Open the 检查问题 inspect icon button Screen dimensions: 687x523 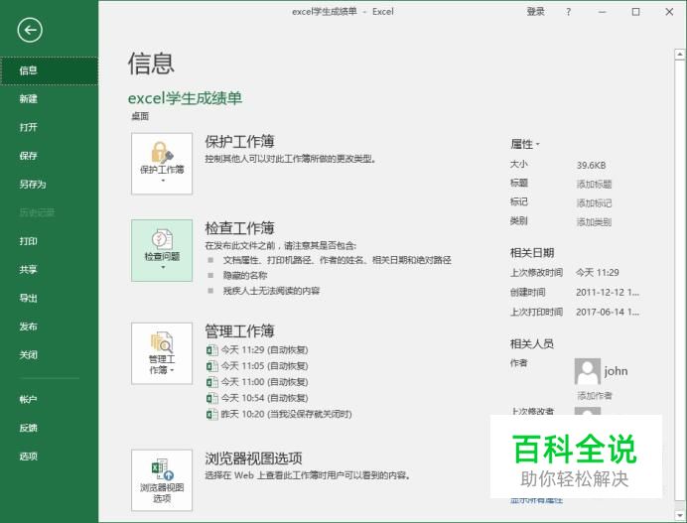pos(162,250)
